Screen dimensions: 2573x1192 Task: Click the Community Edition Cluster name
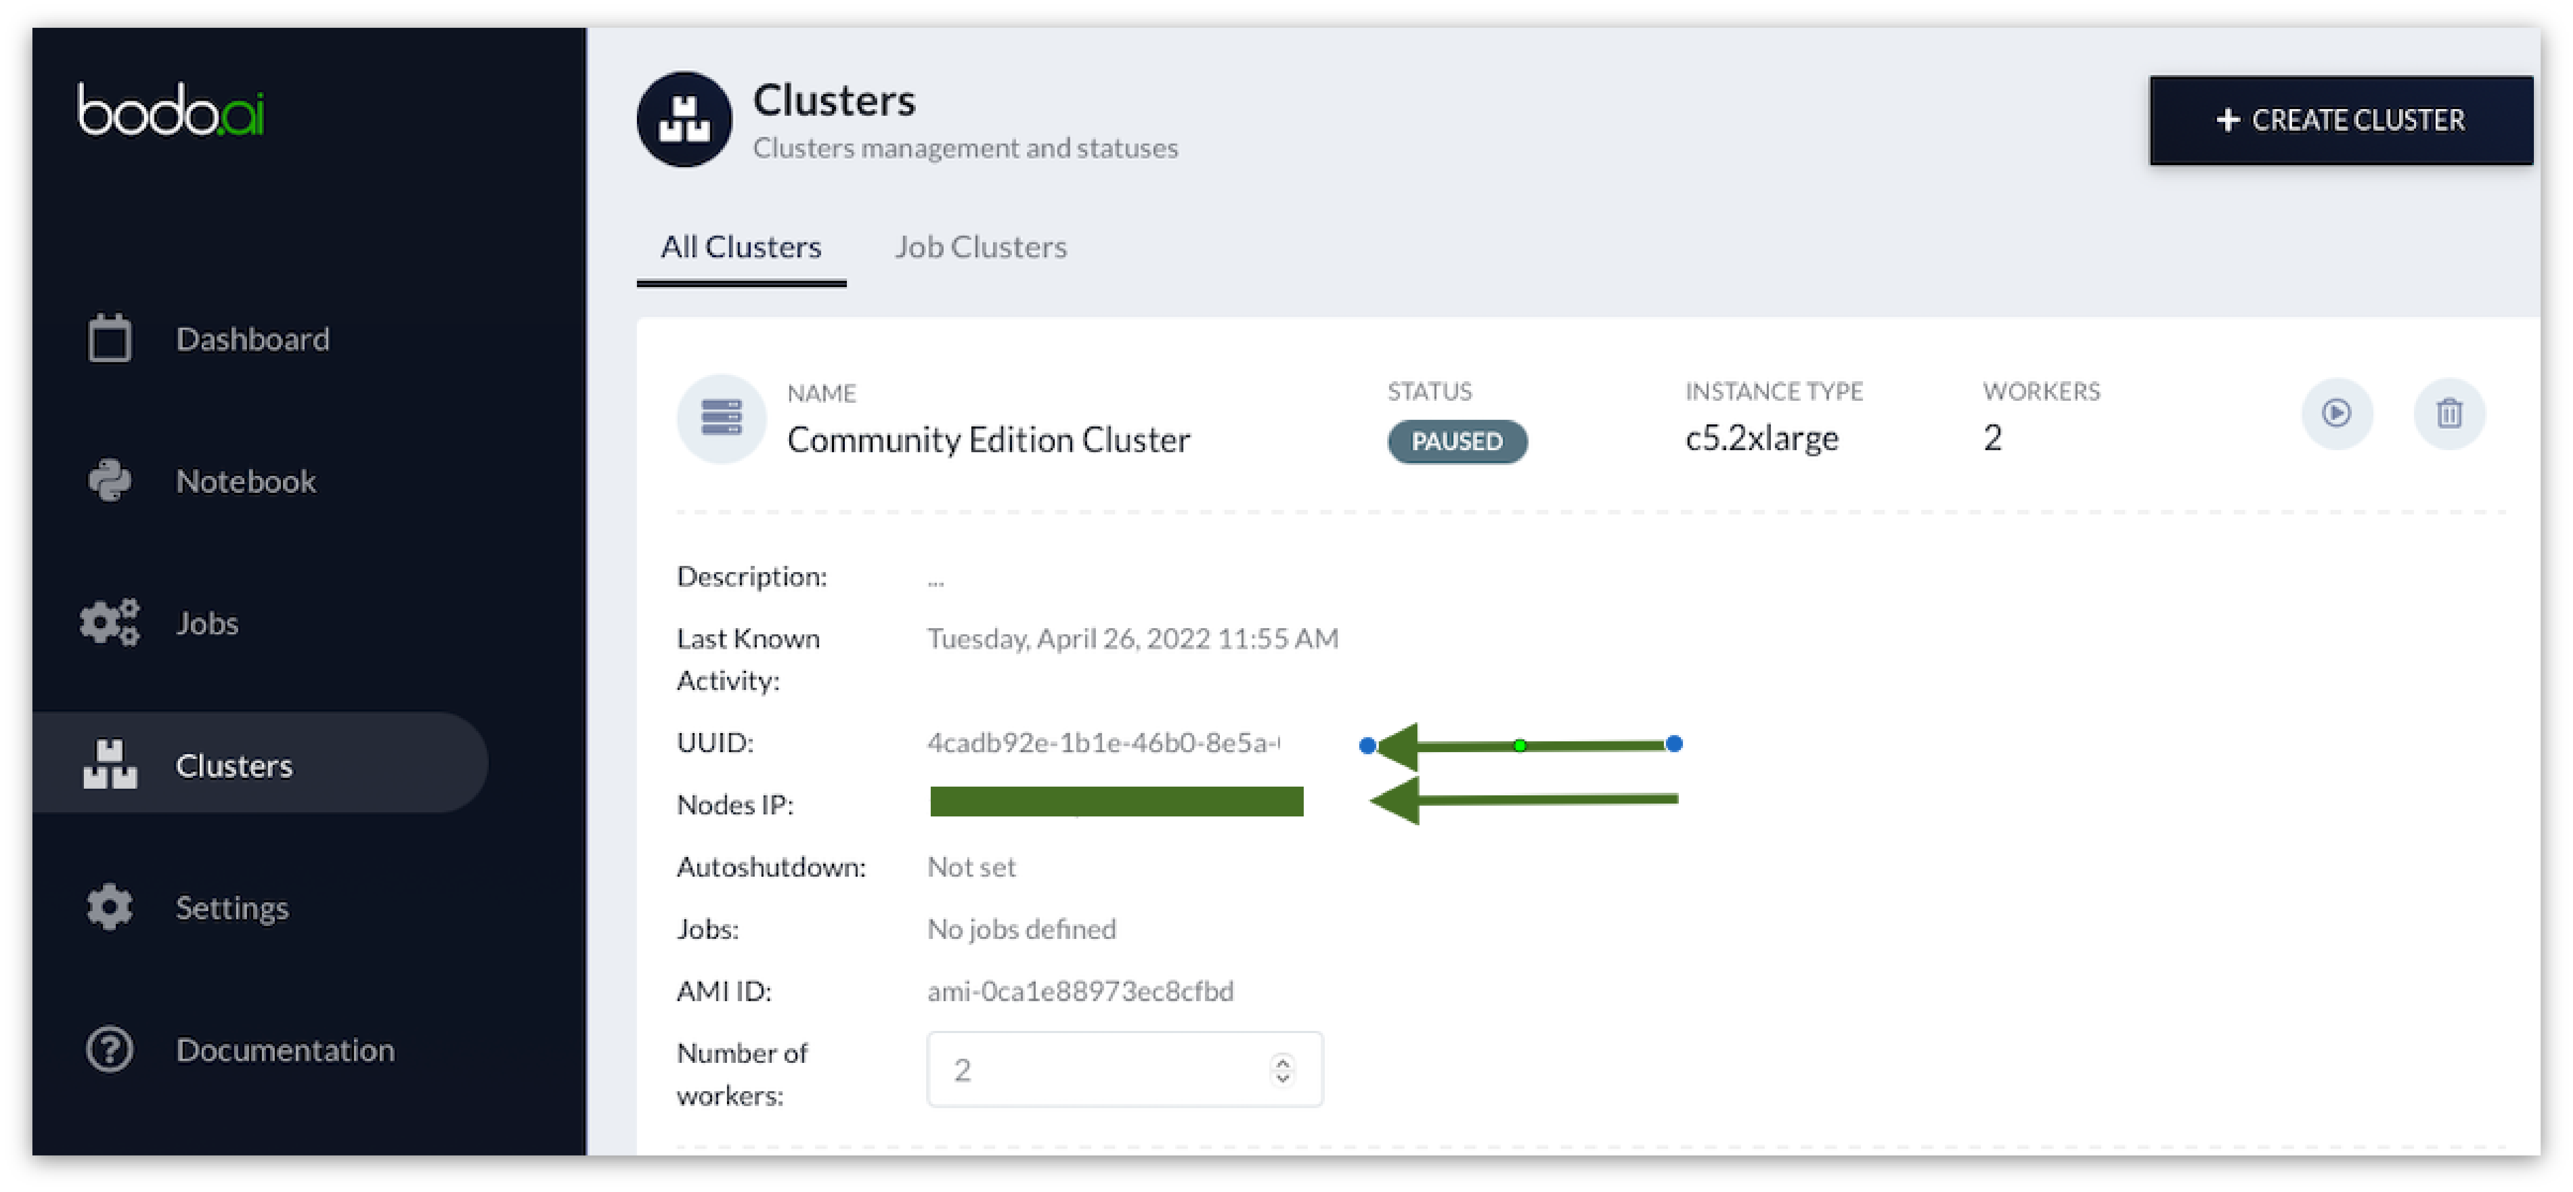(988, 440)
